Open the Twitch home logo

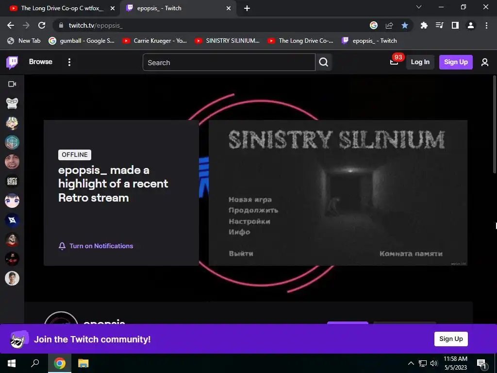tap(12, 62)
